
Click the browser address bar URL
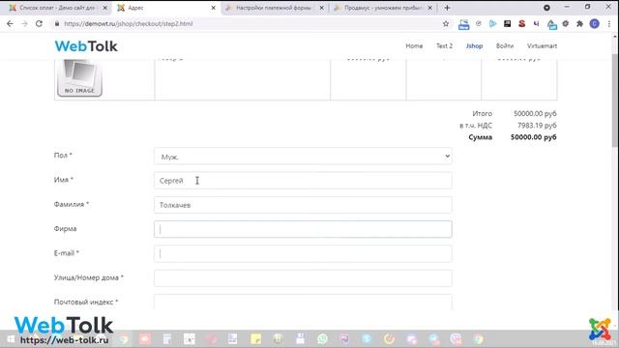point(129,23)
